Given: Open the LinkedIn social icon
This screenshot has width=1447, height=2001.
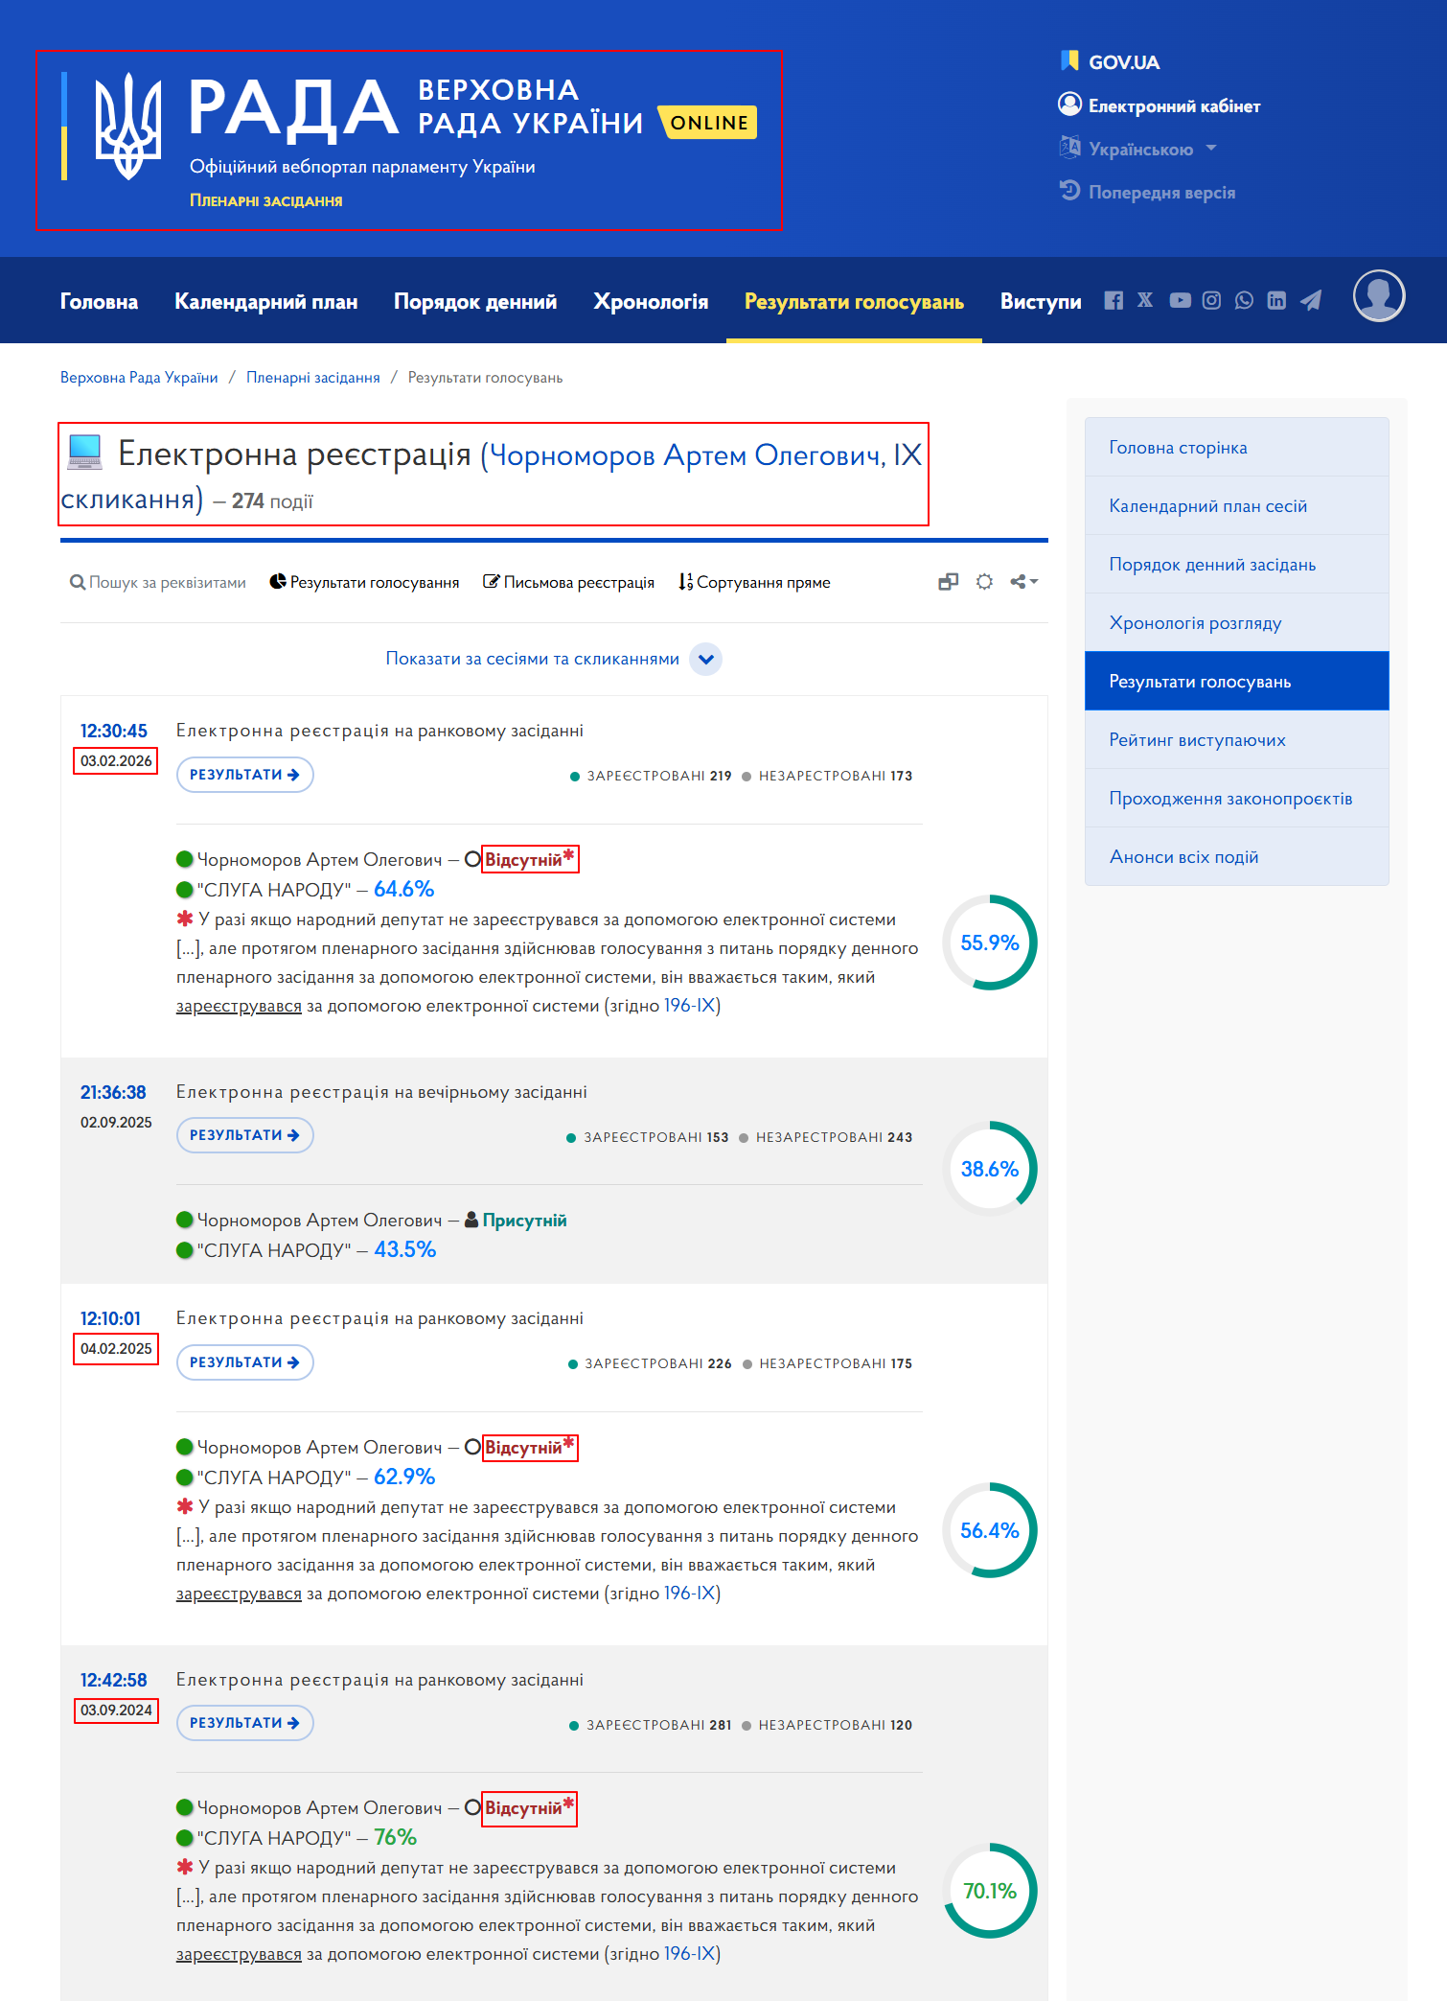Looking at the screenshot, I should 1276,301.
